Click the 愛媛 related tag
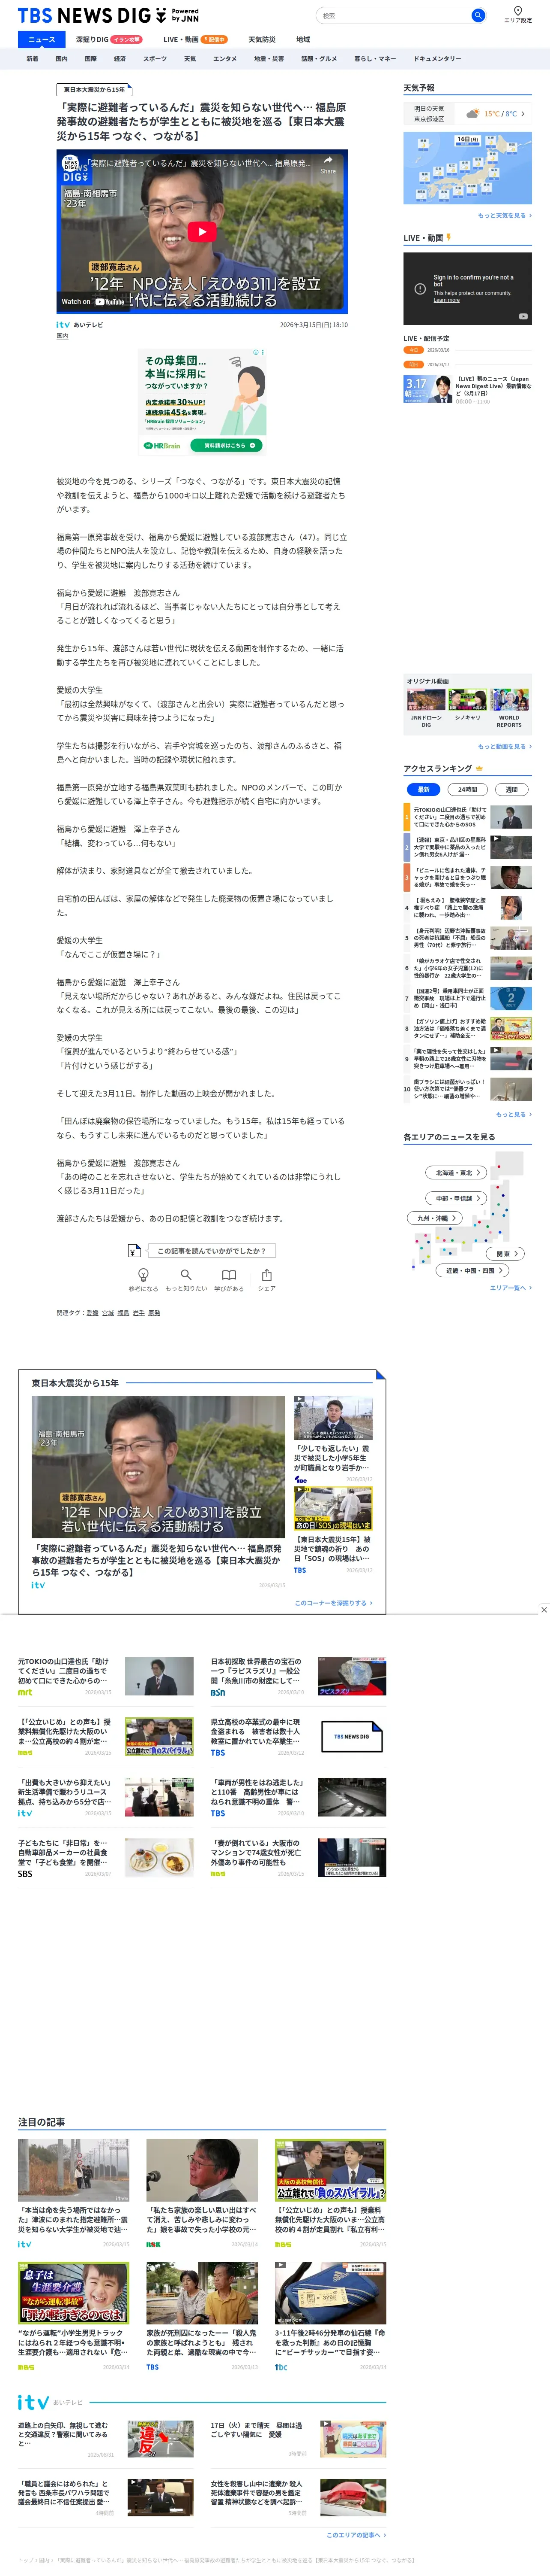The image size is (550, 2576). coord(93,1313)
